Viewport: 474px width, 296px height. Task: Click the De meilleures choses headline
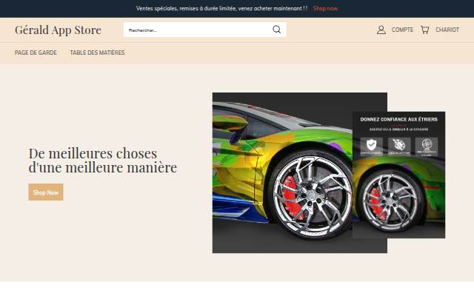tap(103, 161)
